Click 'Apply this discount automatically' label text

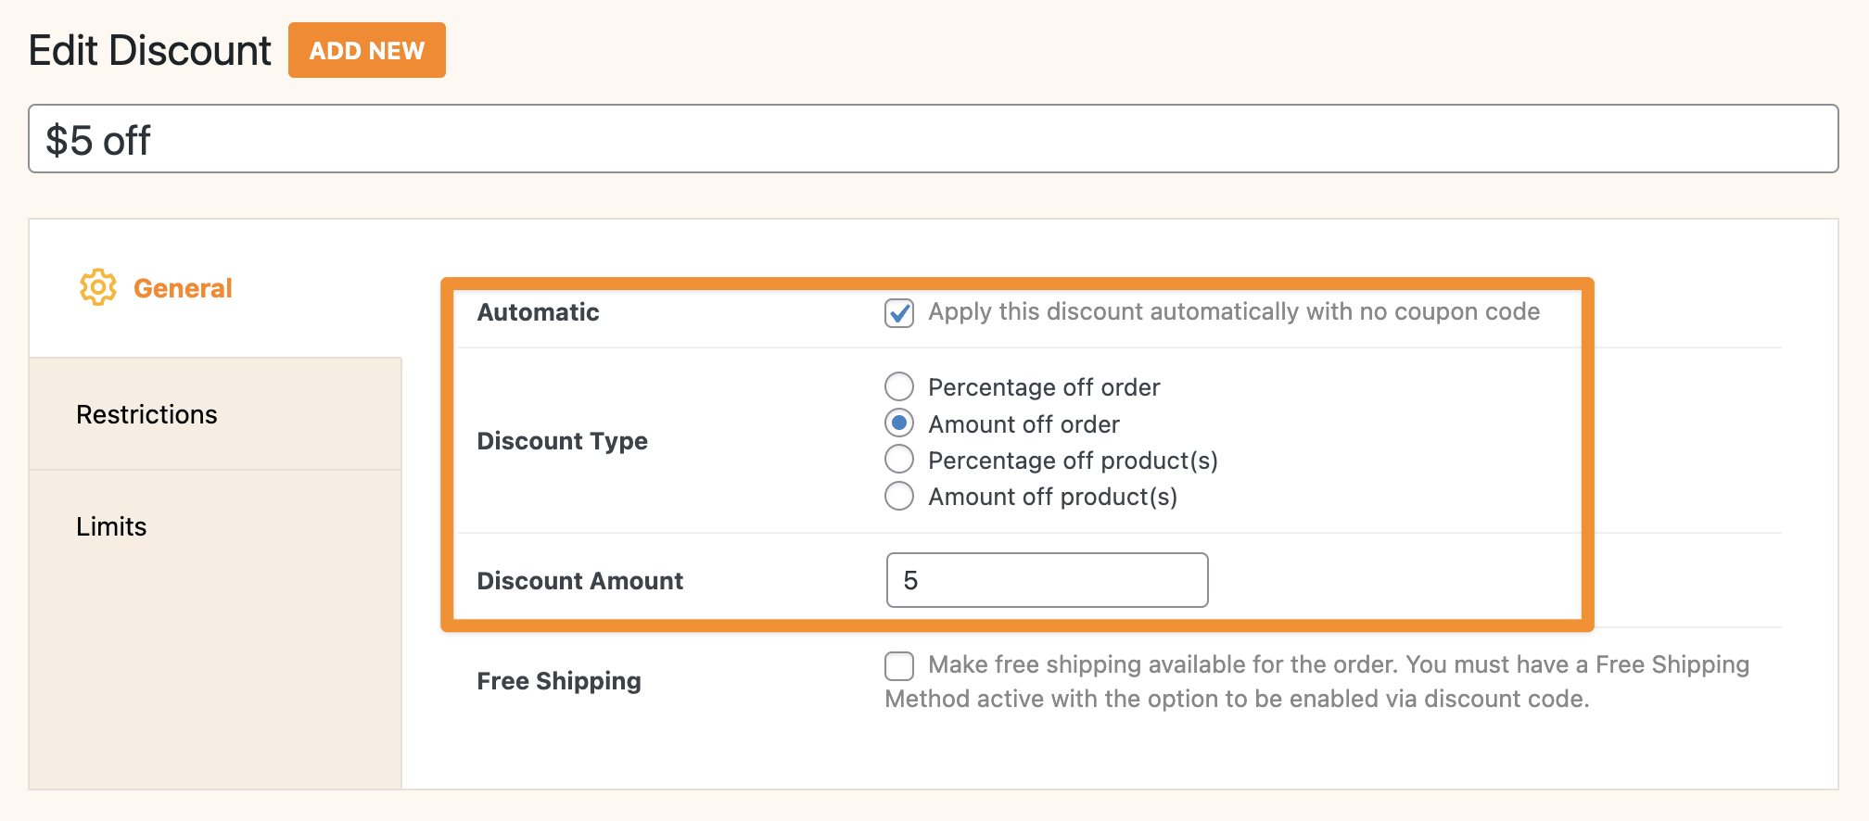[x=1233, y=312]
